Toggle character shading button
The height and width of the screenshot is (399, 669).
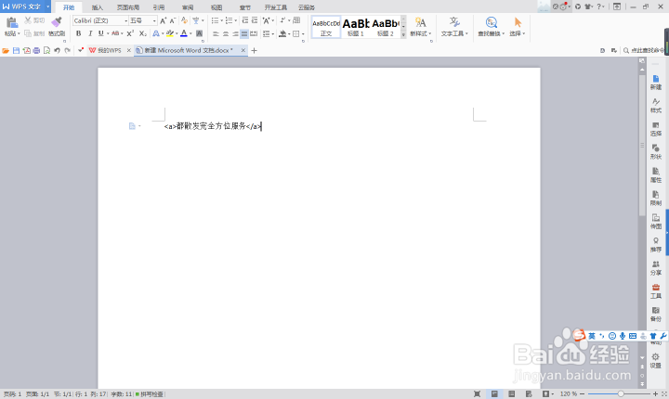[199, 33]
